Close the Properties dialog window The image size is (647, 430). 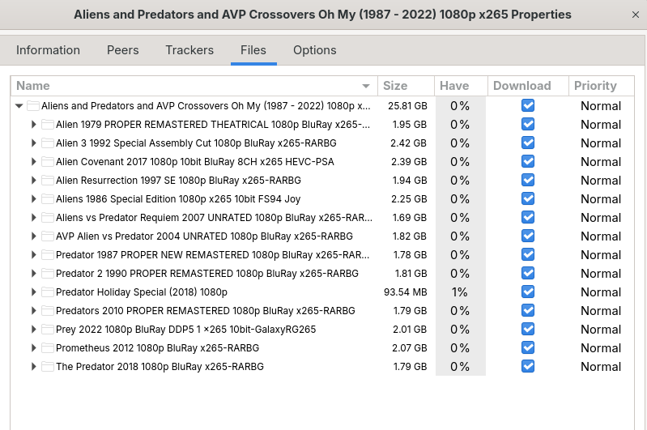[x=635, y=15]
